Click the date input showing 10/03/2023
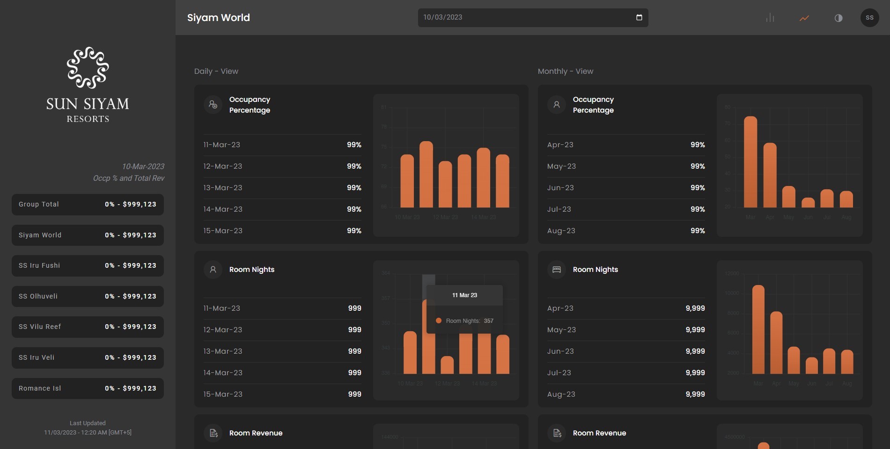This screenshot has height=449, width=890. (533, 17)
